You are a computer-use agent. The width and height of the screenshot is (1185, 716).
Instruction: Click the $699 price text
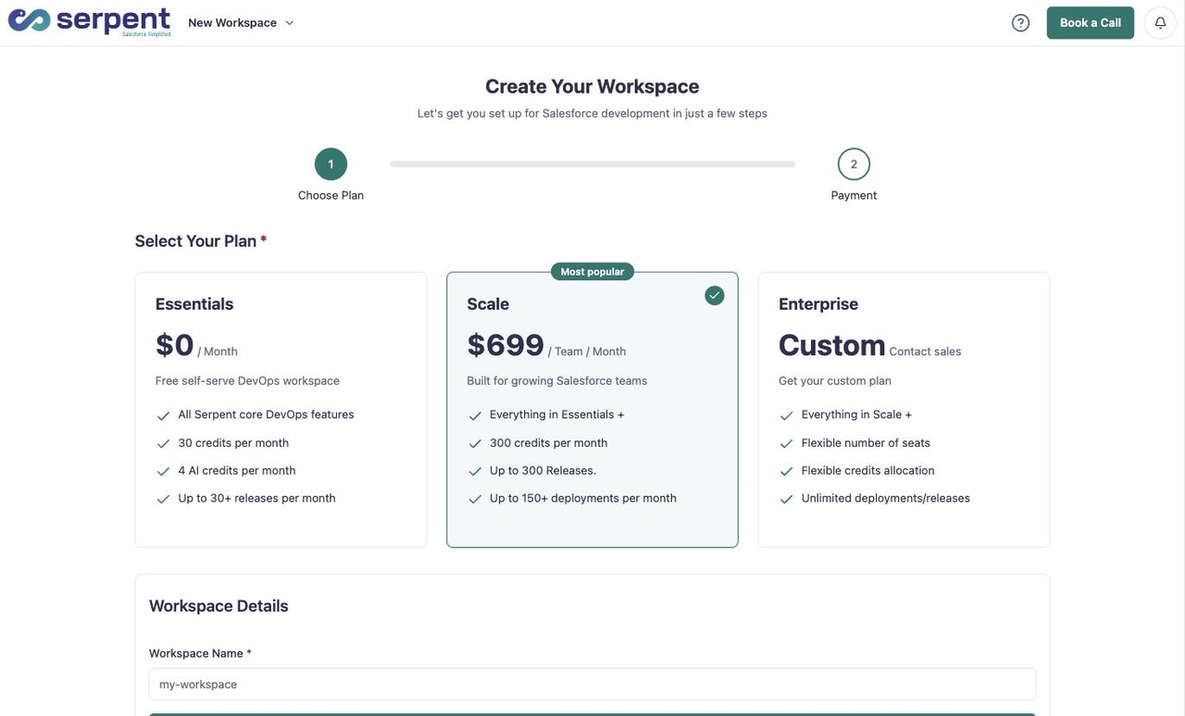click(x=505, y=345)
